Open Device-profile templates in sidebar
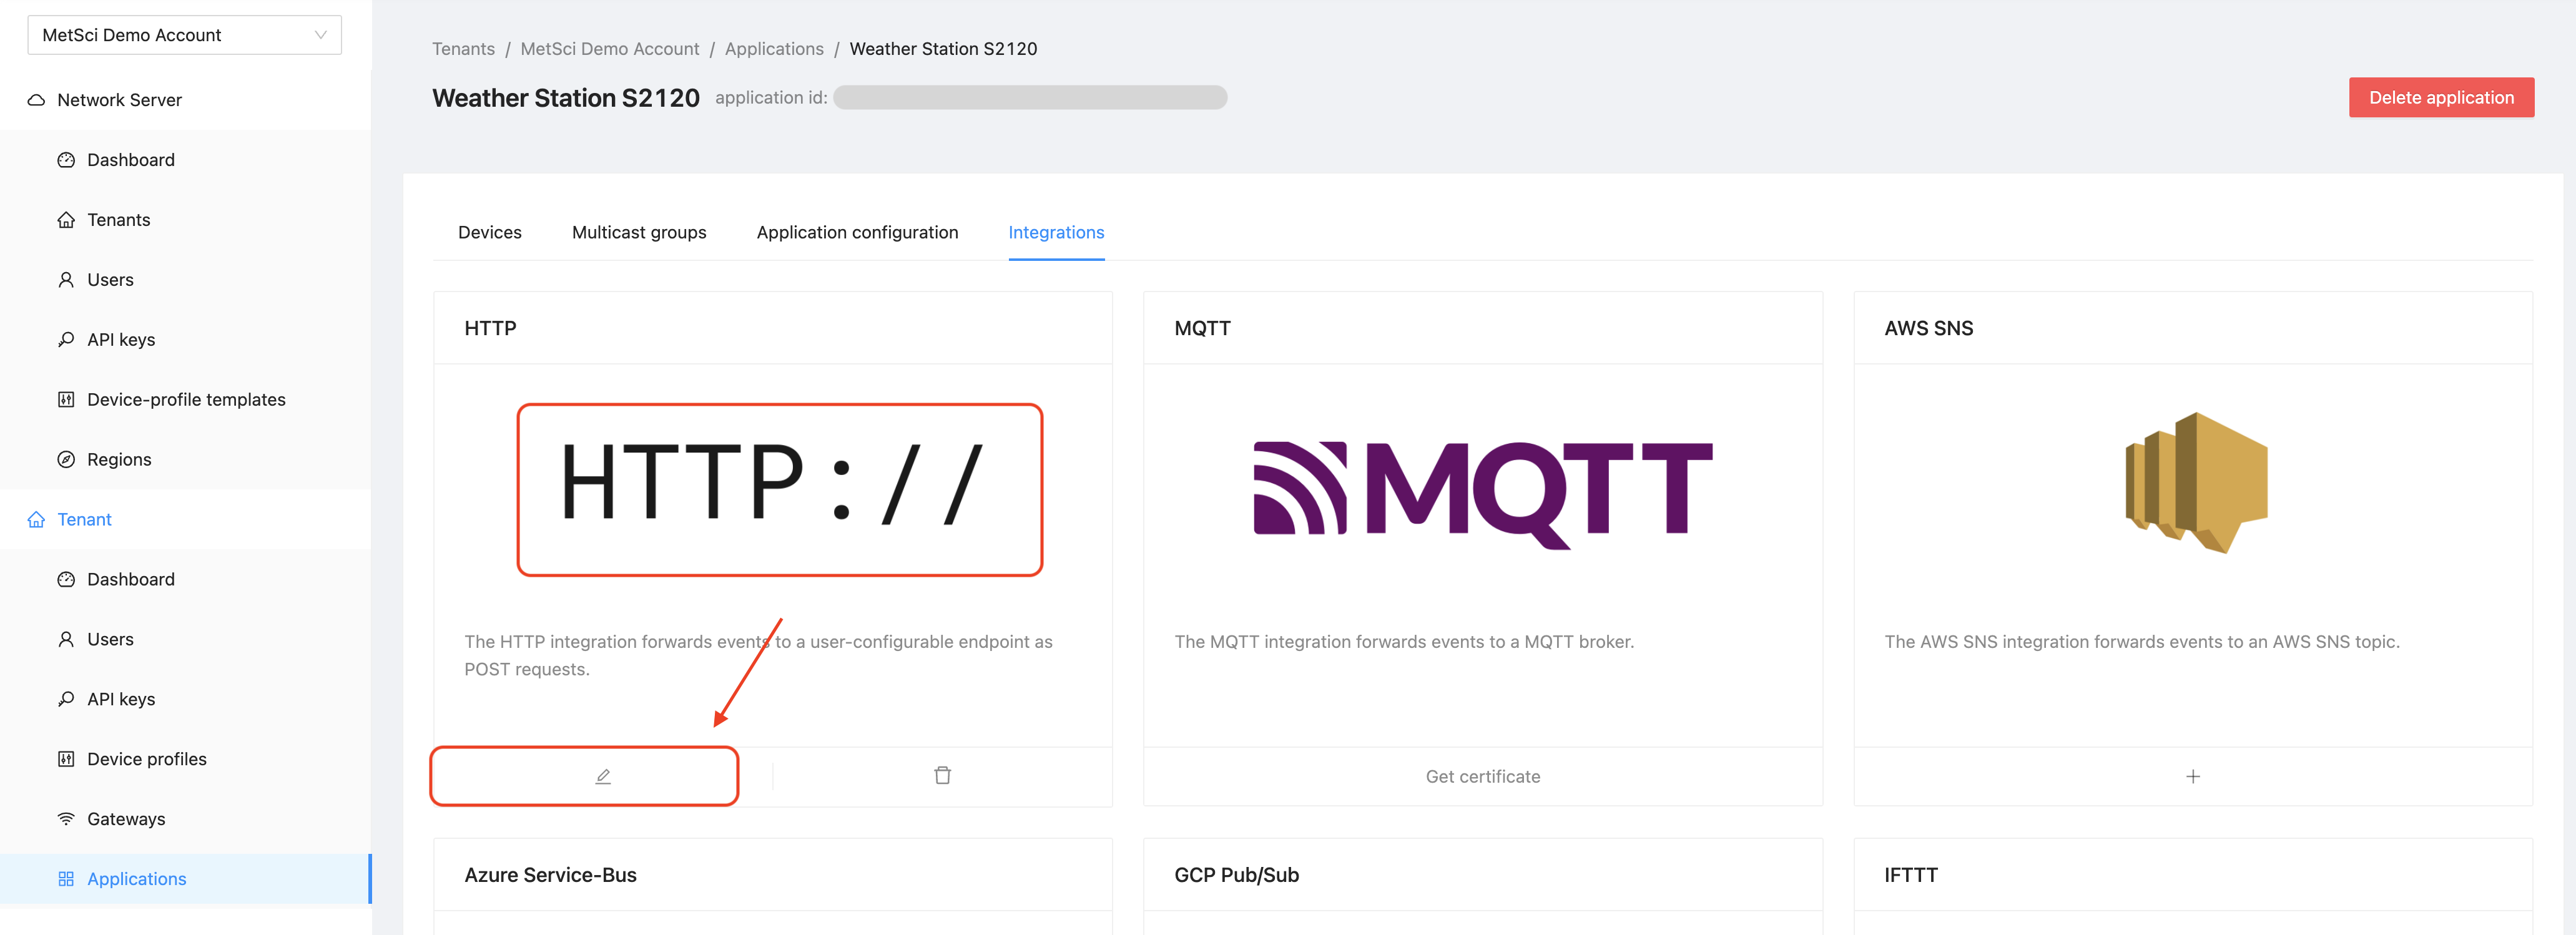Image resolution: width=2576 pixels, height=935 pixels. click(186, 399)
